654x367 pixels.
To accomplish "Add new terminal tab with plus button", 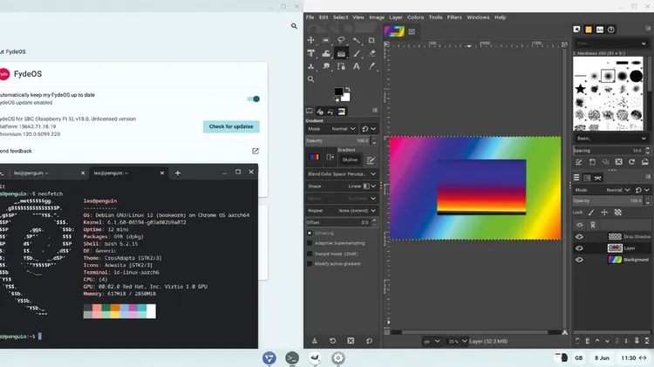I will click(178, 173).
